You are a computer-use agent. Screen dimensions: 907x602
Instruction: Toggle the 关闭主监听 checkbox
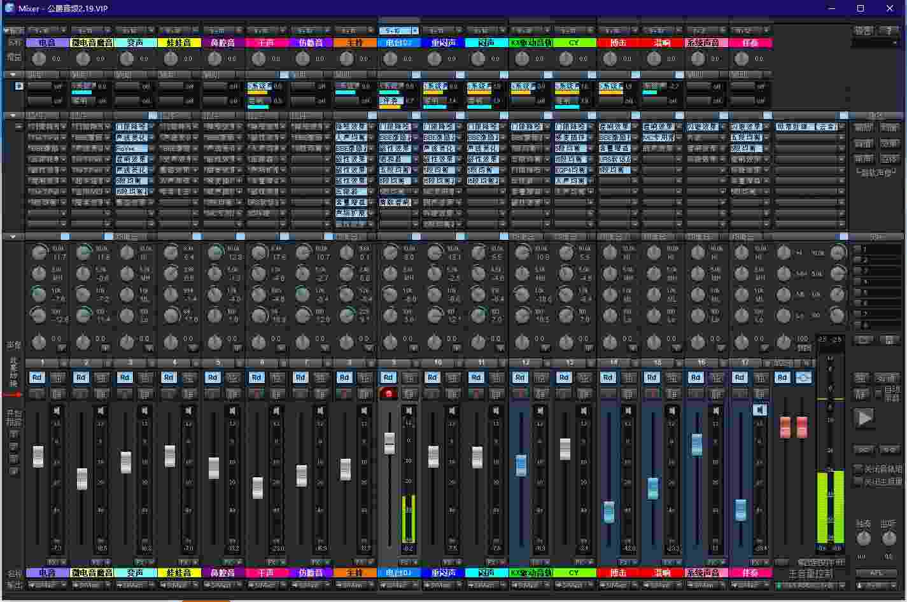click(858, 482)
